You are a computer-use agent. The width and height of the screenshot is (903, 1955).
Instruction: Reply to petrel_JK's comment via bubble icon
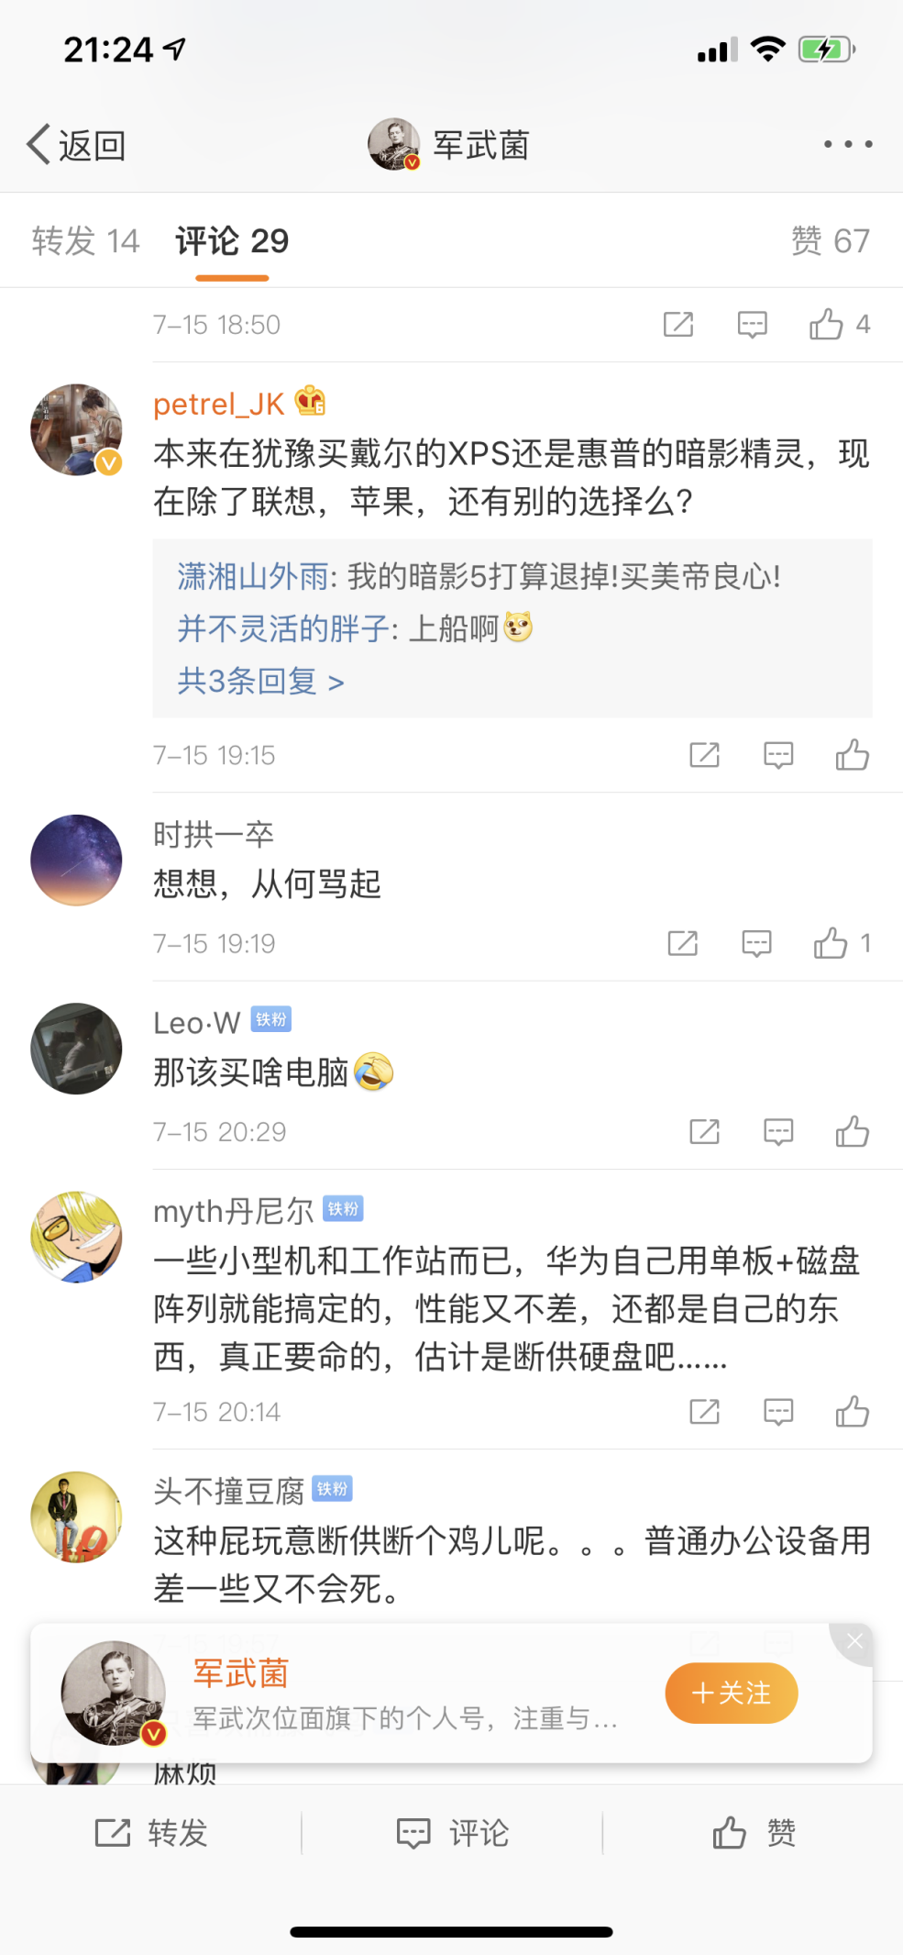778,755
